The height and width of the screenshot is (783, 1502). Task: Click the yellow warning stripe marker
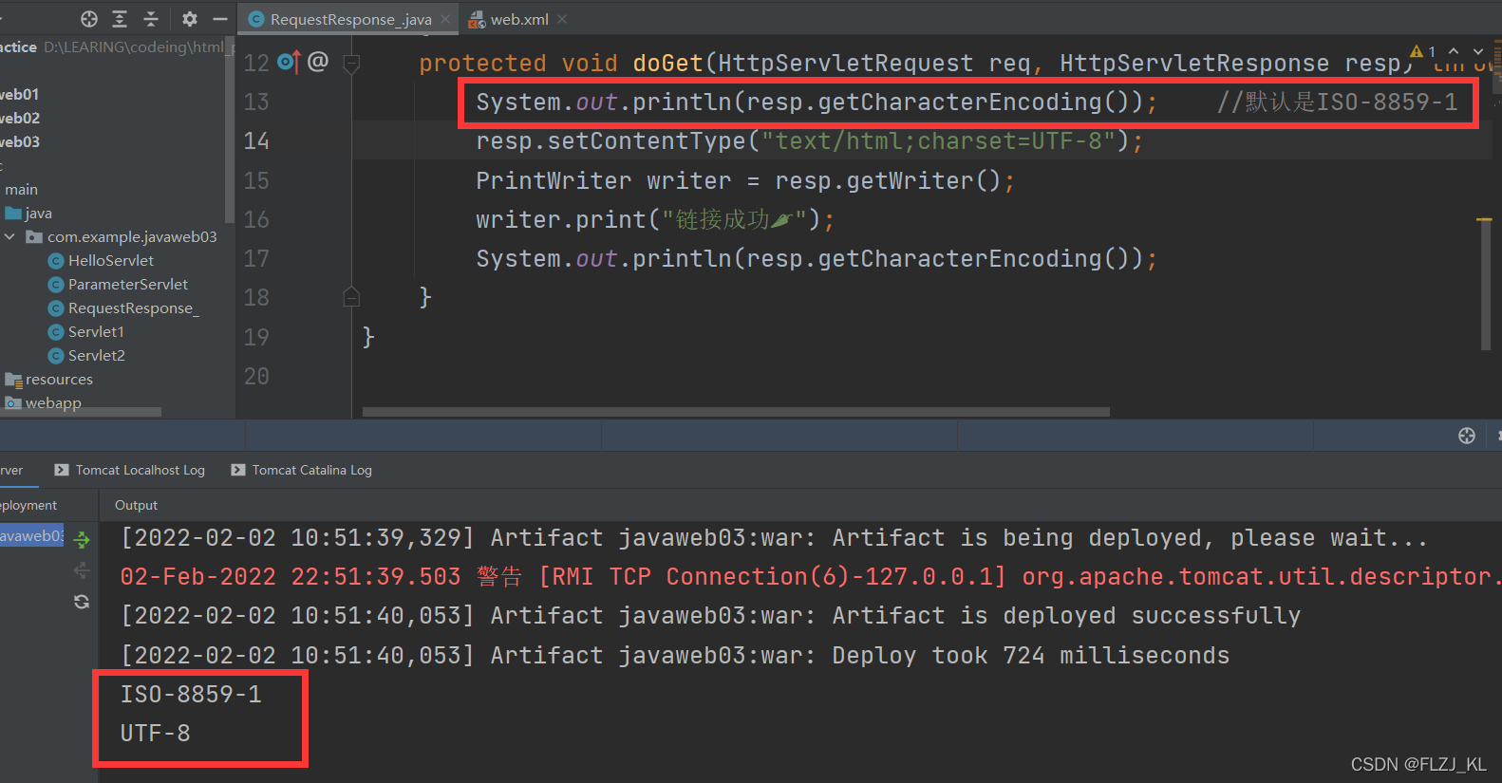point(1485,219)
